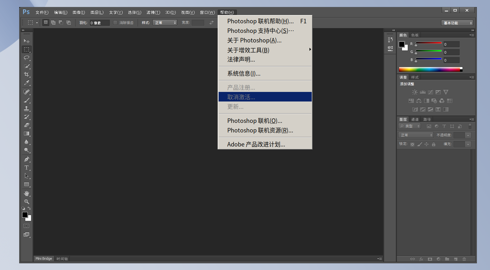Open the 不透明度 opacity dropdown arrow
The width and height of the screenshot is (490, 270).
[x=468, y=135]
